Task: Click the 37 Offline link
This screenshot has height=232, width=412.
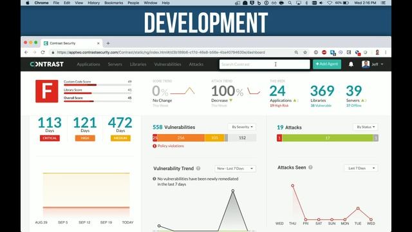Action: point(353,106)
